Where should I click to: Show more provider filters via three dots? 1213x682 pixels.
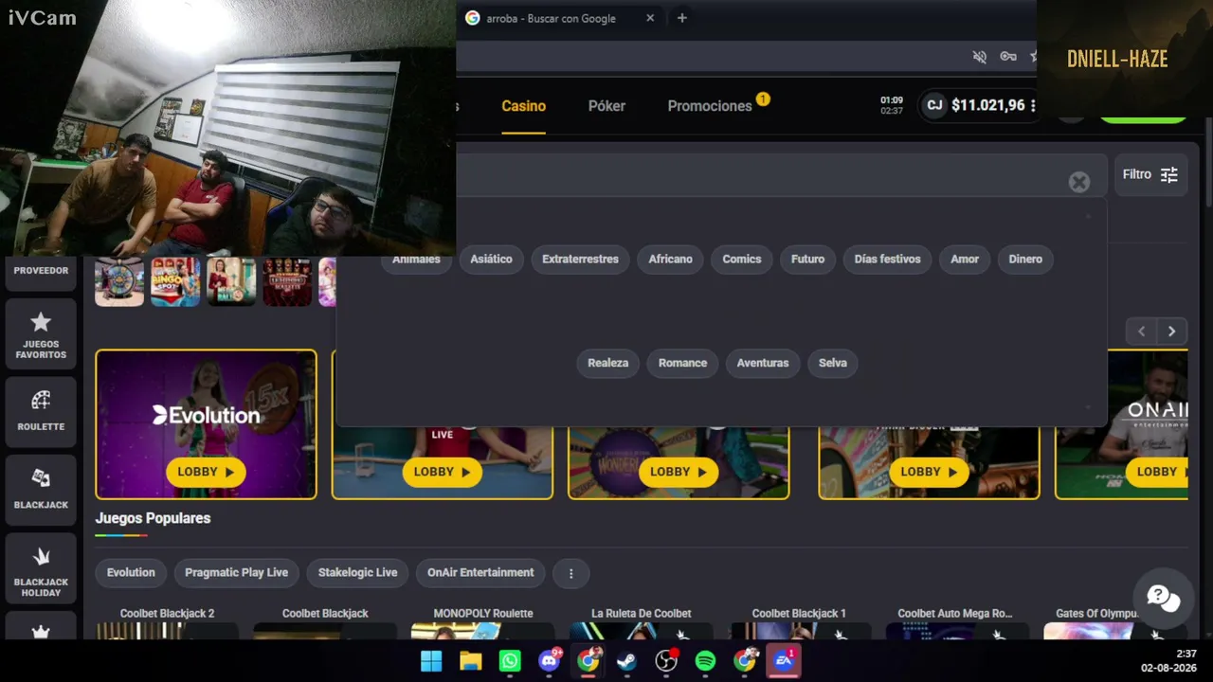(x=570, y=573)
